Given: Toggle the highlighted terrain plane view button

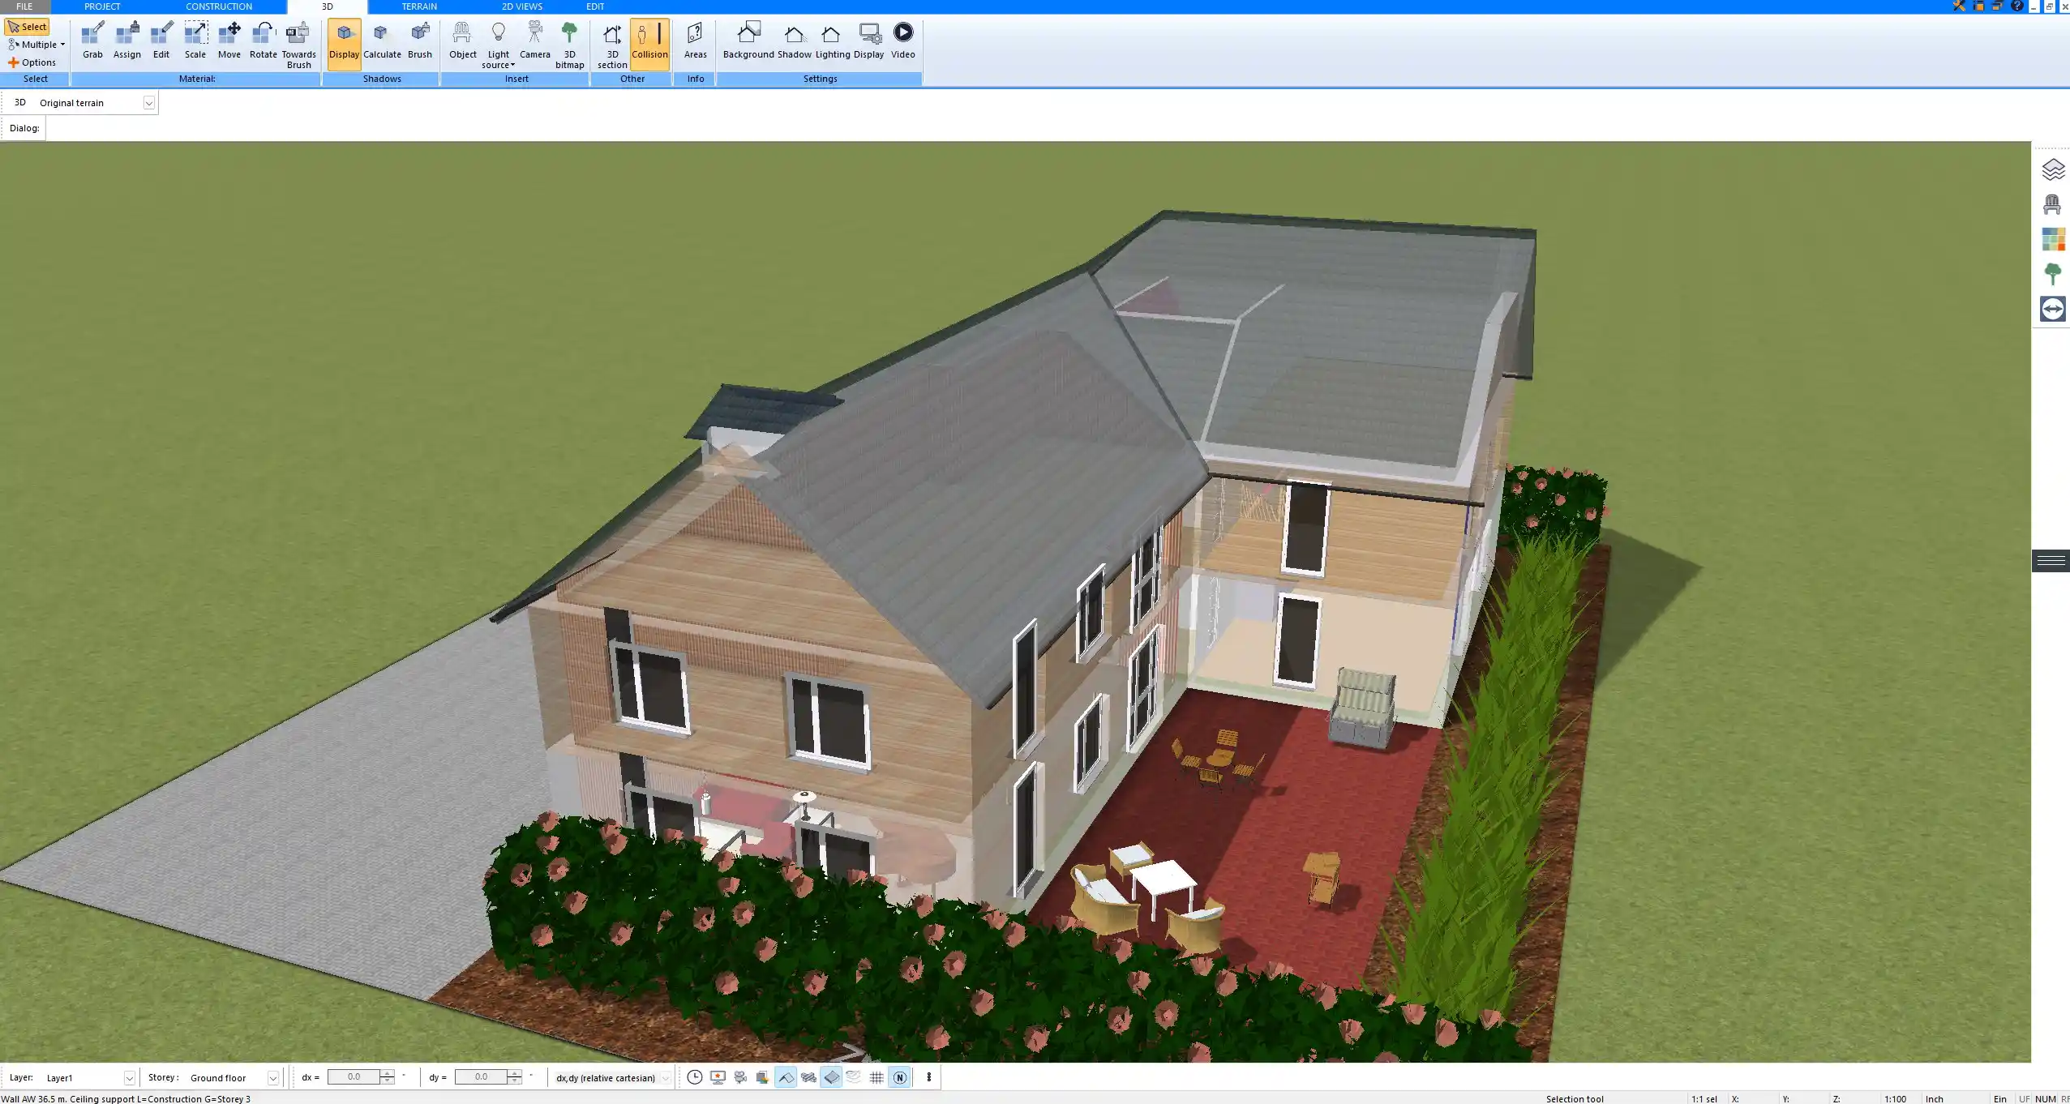Looking at the screenshot, I should tap(831, 1077).
